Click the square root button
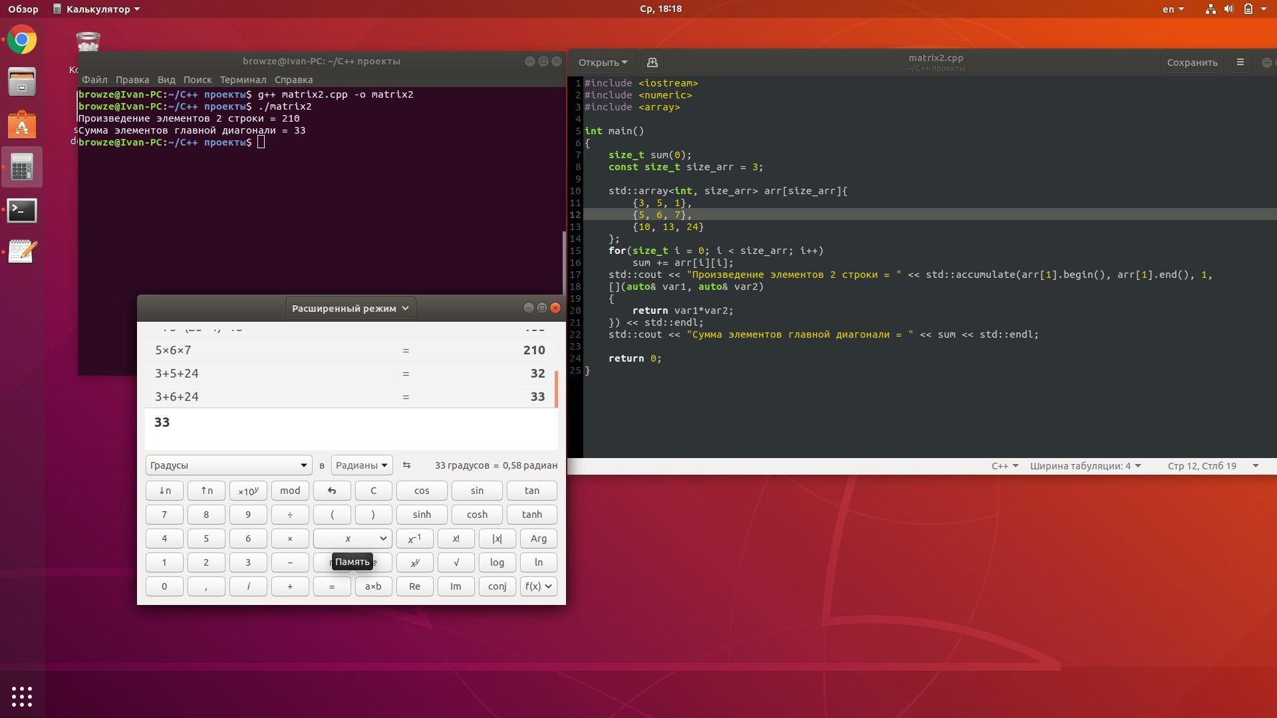1277x718 pixels. click(x=456, y=562)
